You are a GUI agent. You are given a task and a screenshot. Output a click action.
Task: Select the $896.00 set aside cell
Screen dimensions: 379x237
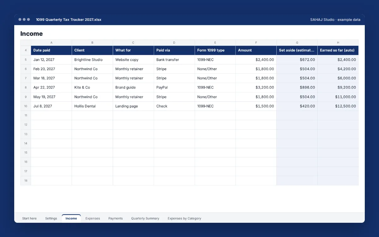tap(297, 88)
